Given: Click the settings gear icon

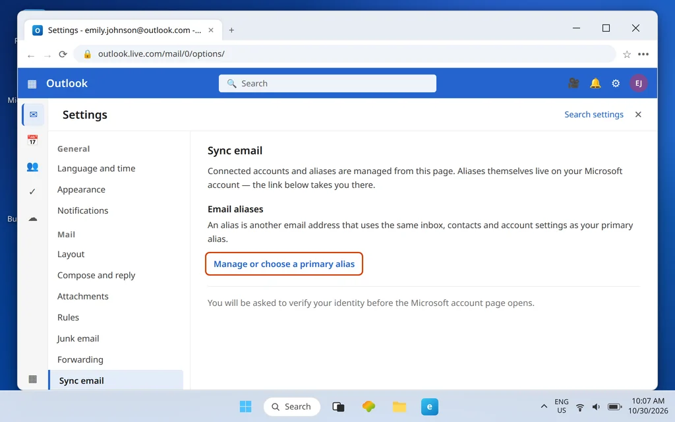Looking at the screenshot, I should point(616,84).
